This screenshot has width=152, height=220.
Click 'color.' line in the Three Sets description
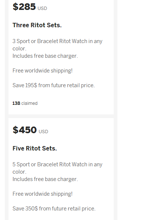[x=20, y=49]
